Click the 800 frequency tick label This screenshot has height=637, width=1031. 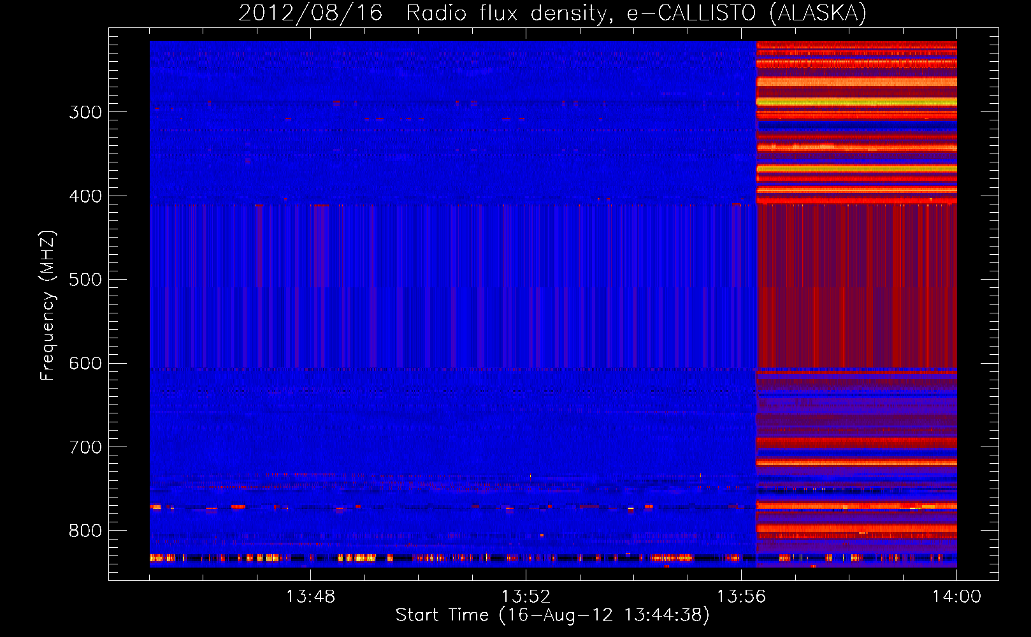pyautogui.click(x=85, y=531)
